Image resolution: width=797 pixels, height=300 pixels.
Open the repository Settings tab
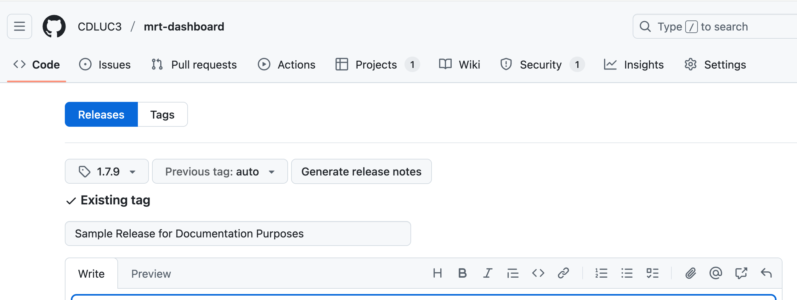coord(715,64)
